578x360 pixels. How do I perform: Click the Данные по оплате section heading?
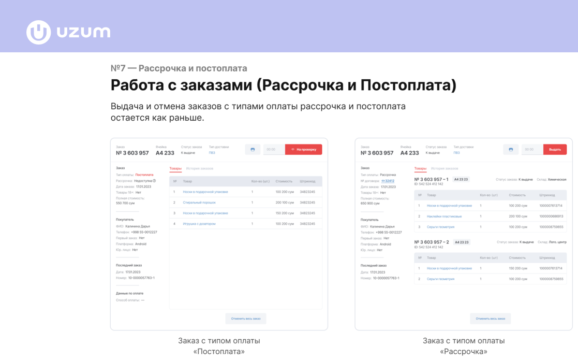coord(130,294)
